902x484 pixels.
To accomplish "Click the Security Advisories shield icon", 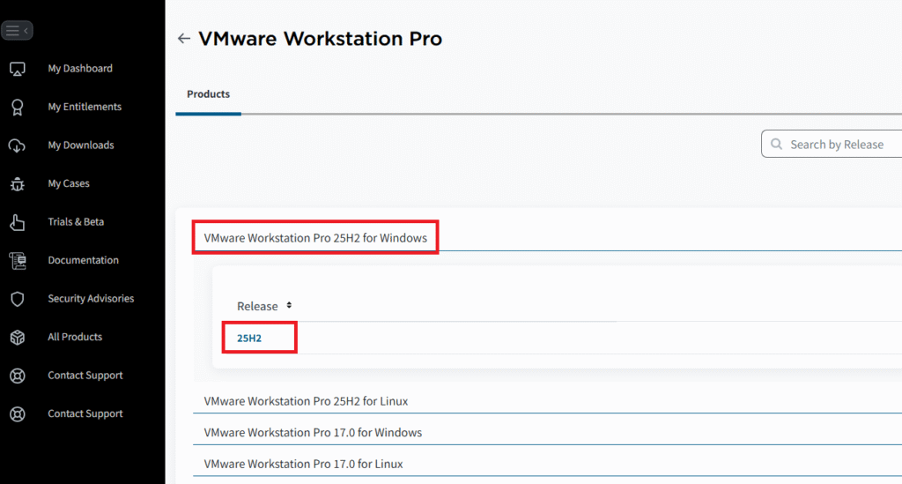I will (x=17, y=299).
